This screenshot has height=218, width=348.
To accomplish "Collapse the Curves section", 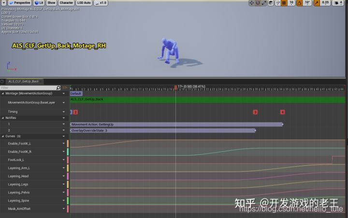I will [x=3, y=136].
